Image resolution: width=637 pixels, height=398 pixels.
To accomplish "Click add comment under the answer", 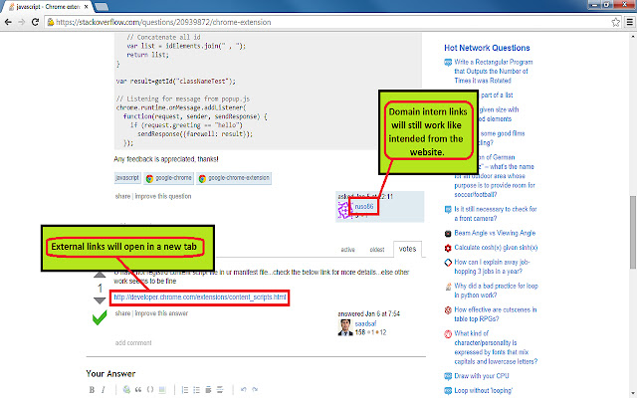I will (x=133, y=342).
